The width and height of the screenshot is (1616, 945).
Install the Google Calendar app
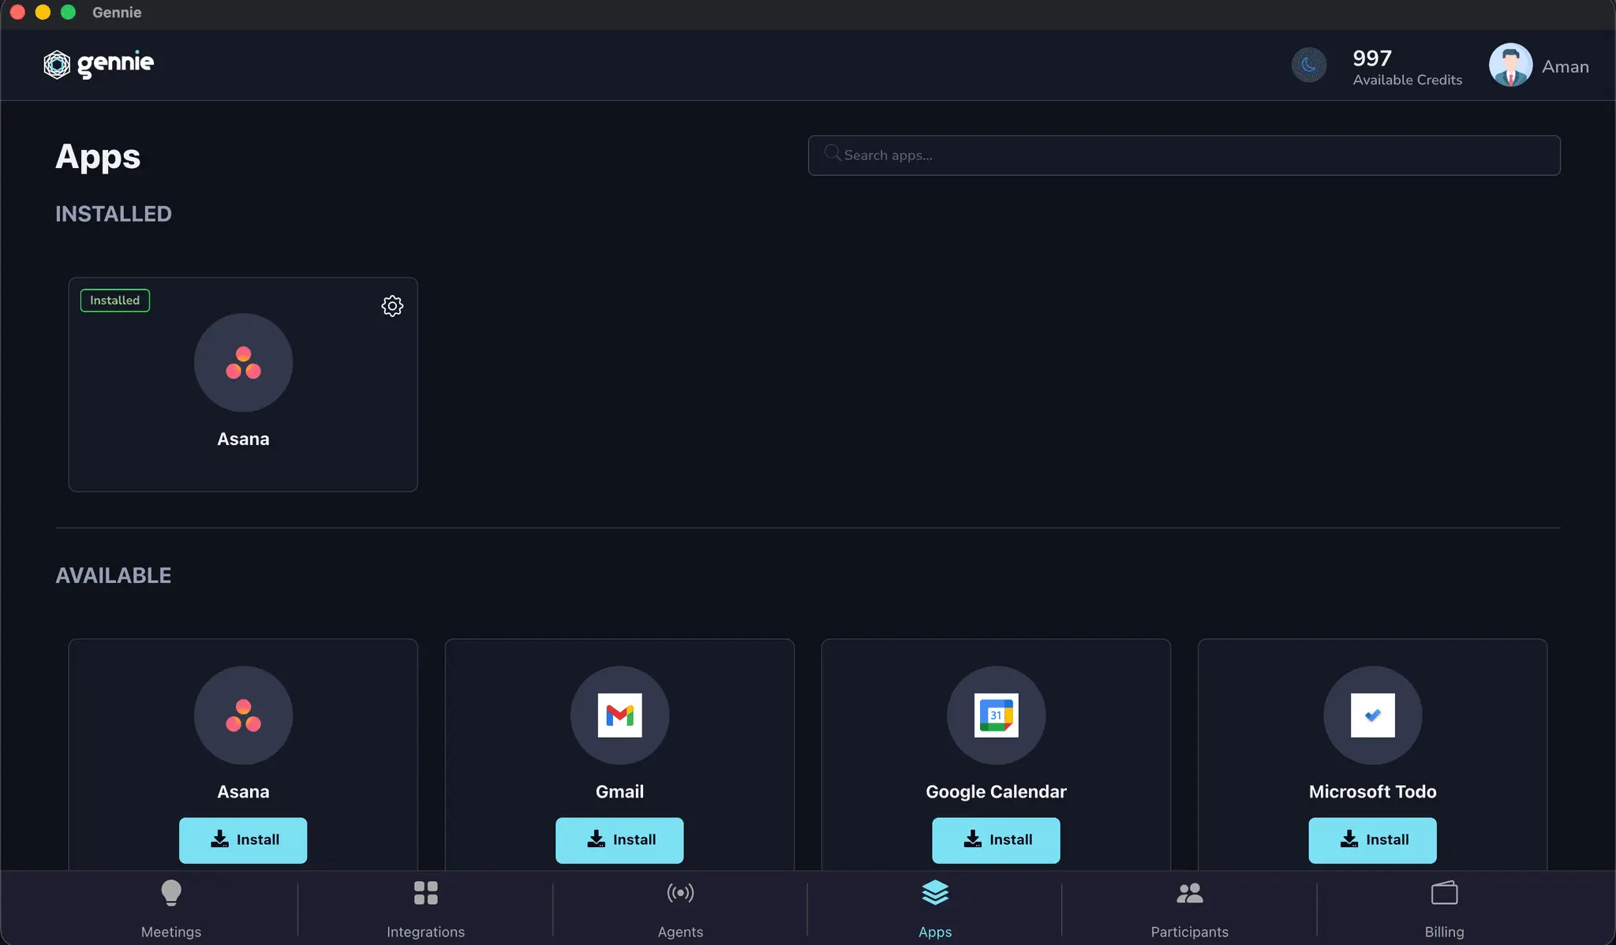click(996, 840)
